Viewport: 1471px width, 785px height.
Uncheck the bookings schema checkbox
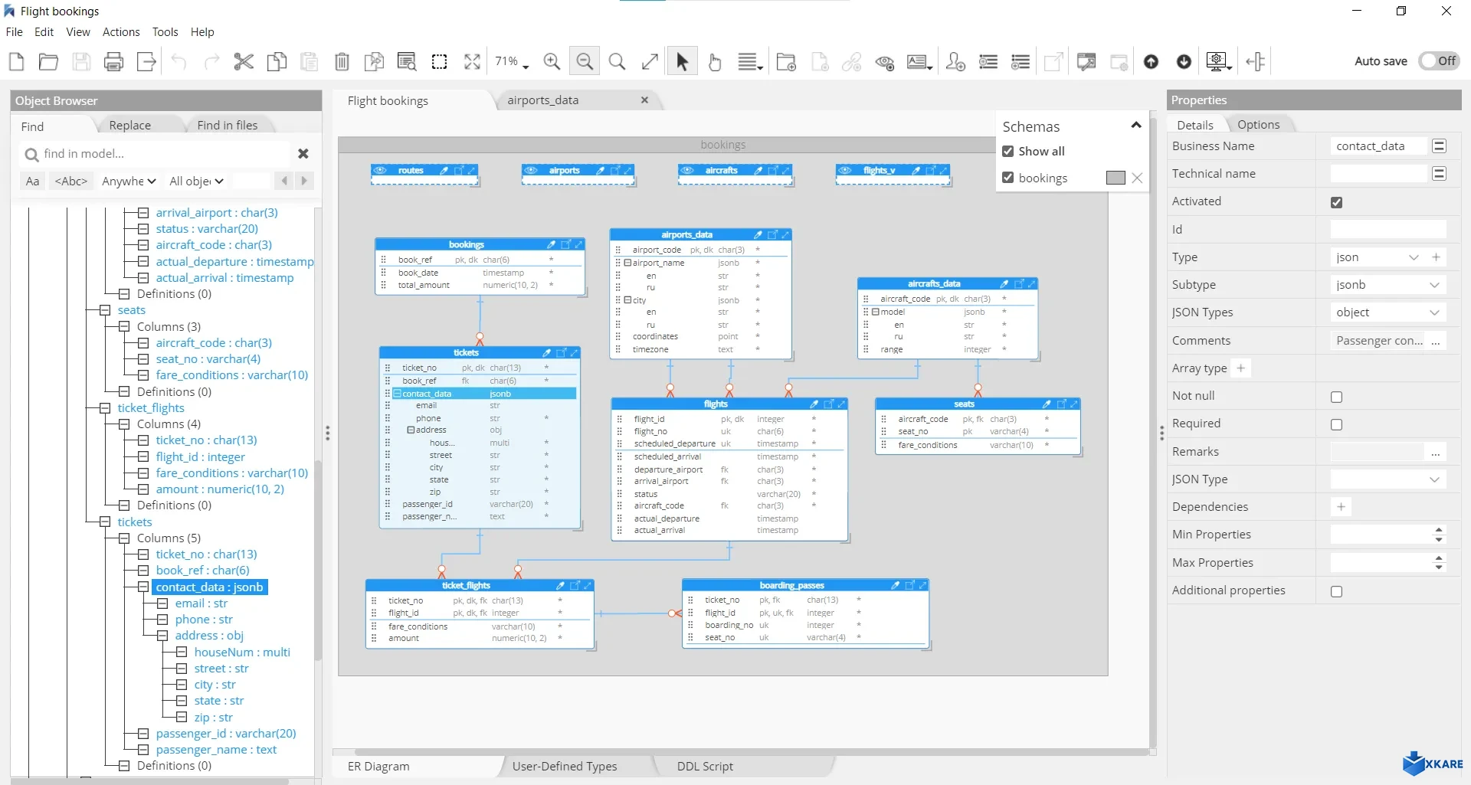point(1008,178)
